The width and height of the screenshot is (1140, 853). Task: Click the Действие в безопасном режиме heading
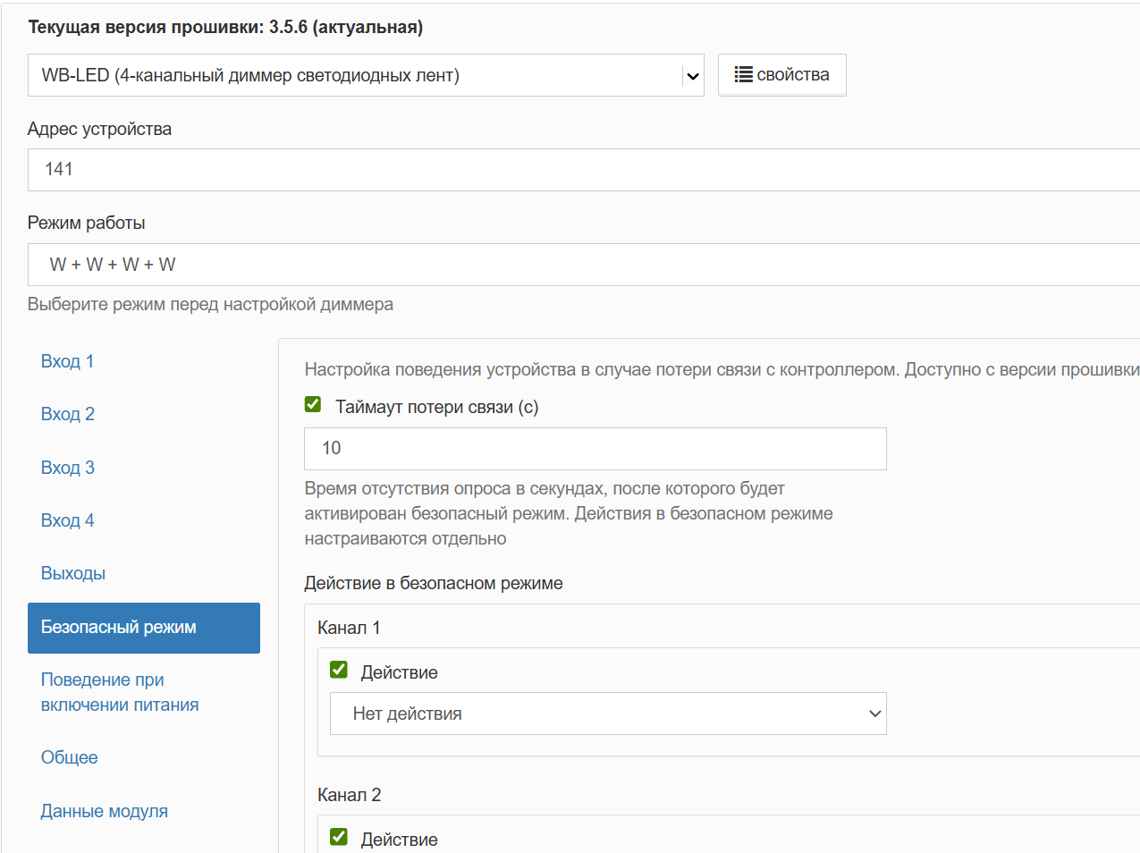tap(434, 584)
